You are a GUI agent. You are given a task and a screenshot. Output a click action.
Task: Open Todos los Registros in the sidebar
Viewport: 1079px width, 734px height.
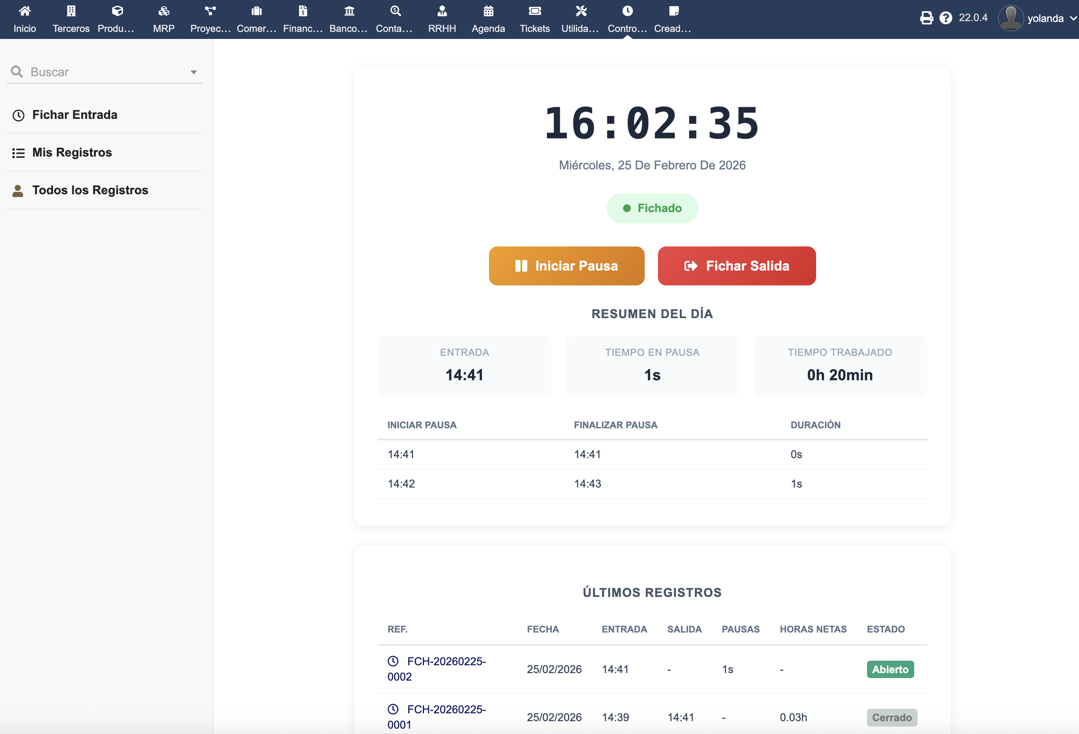pos(90,190)
